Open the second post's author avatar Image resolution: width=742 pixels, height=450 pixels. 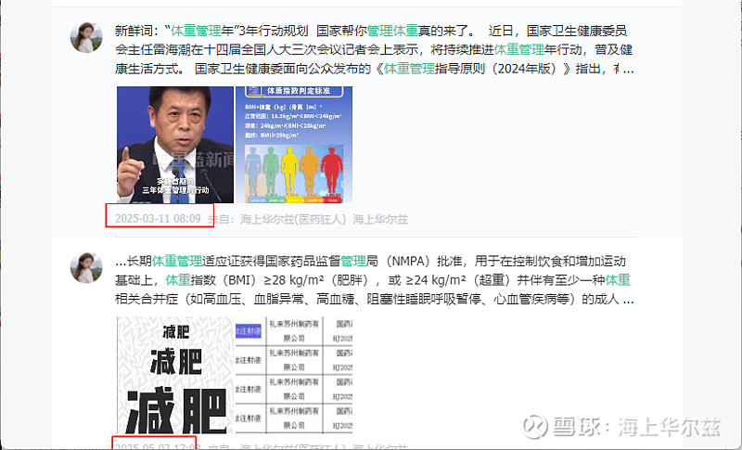[x=86, y=268]
